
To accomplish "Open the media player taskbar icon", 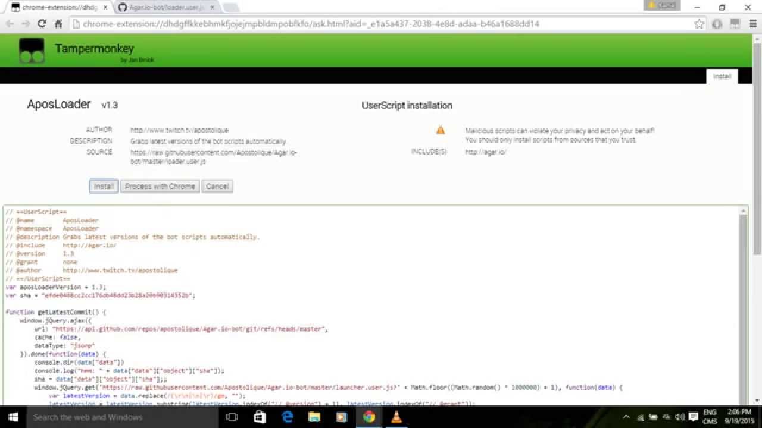I will point(342,417).
